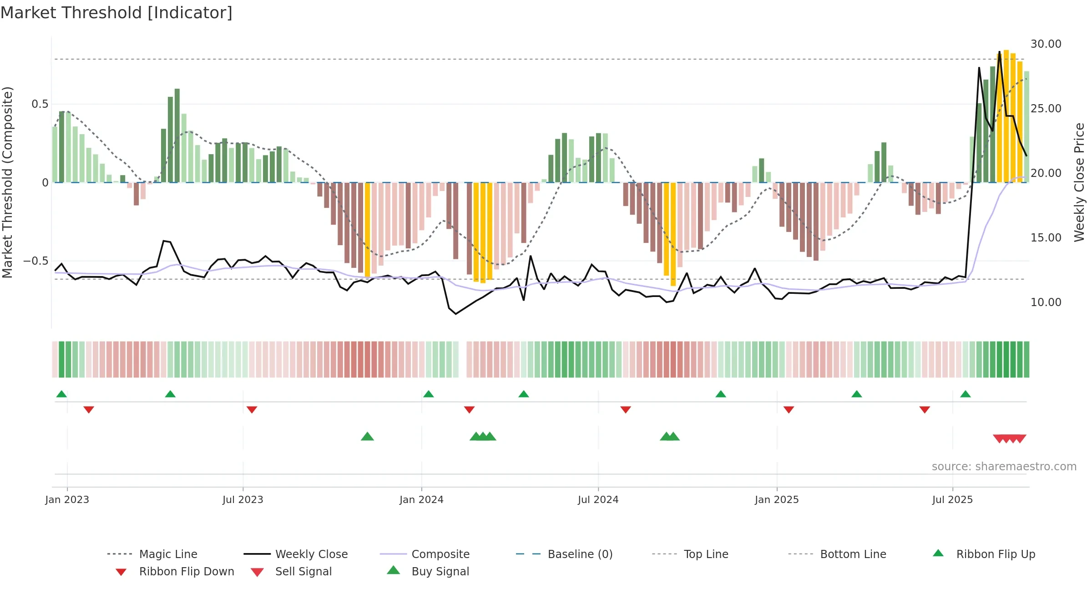Toggle the Composite legend entry
Screen dimensions: 1092x614
(425, 554)
